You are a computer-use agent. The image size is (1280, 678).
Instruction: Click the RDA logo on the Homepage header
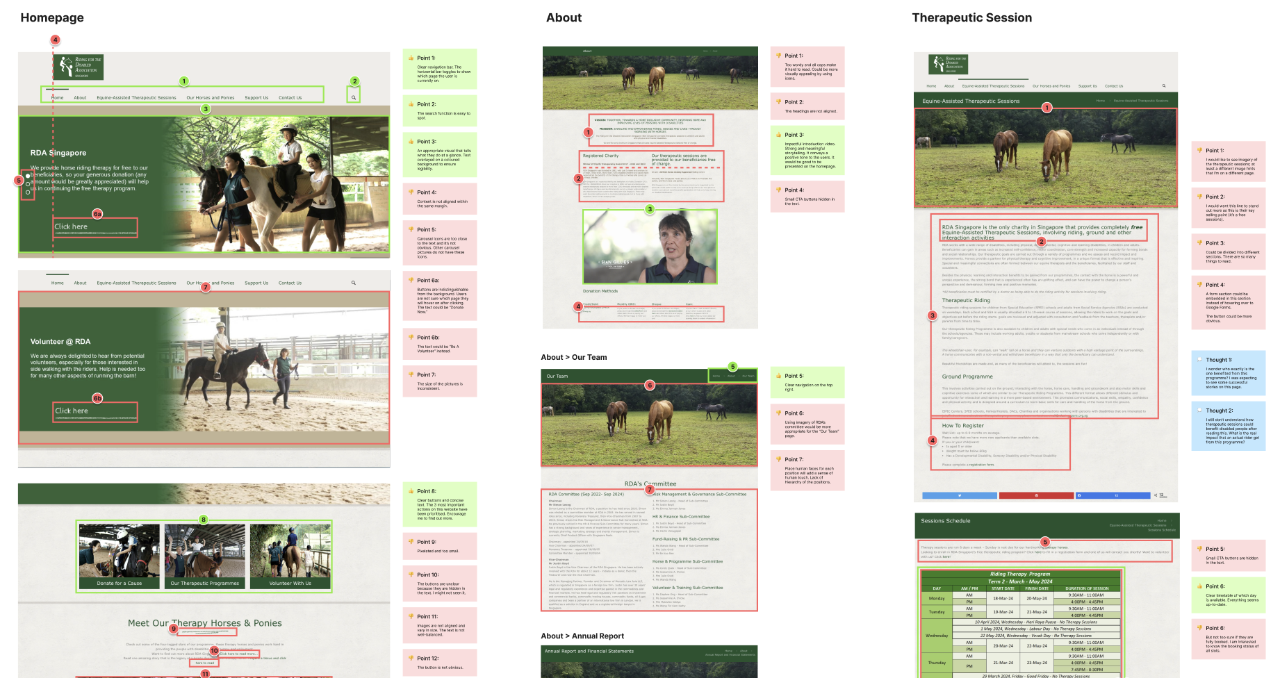click(78, 67)
